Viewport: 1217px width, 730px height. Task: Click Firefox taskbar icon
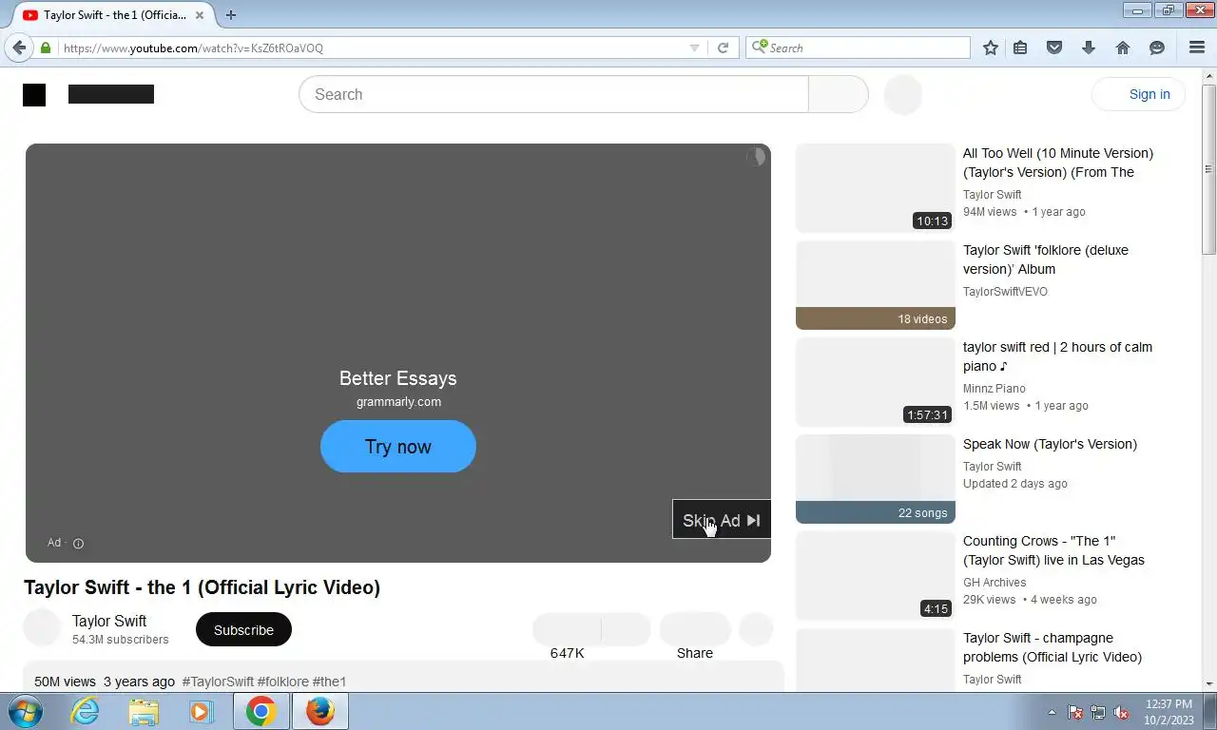[319, 711]
